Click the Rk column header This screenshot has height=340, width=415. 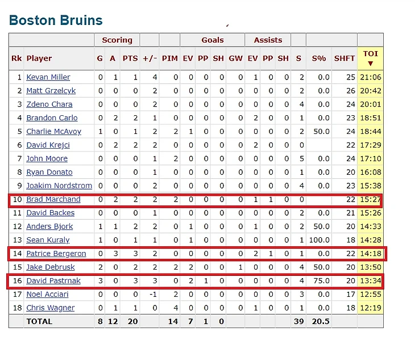[x=16, y=58]
